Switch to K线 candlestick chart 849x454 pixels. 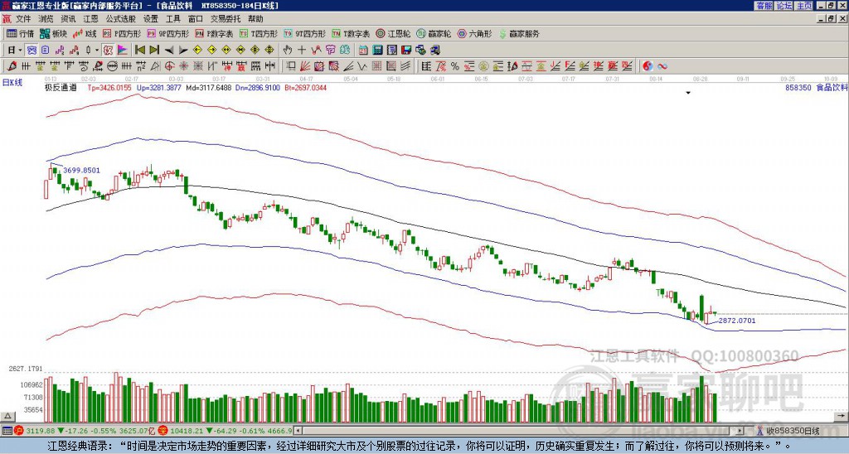tap(85, 33)
